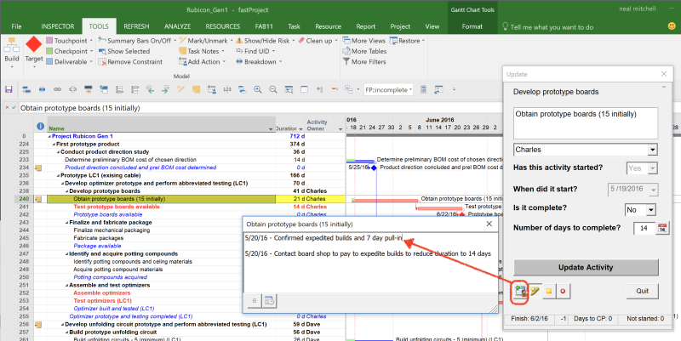Click the red circle icon in Update dialog
The image size is (681, 341).
563,291
